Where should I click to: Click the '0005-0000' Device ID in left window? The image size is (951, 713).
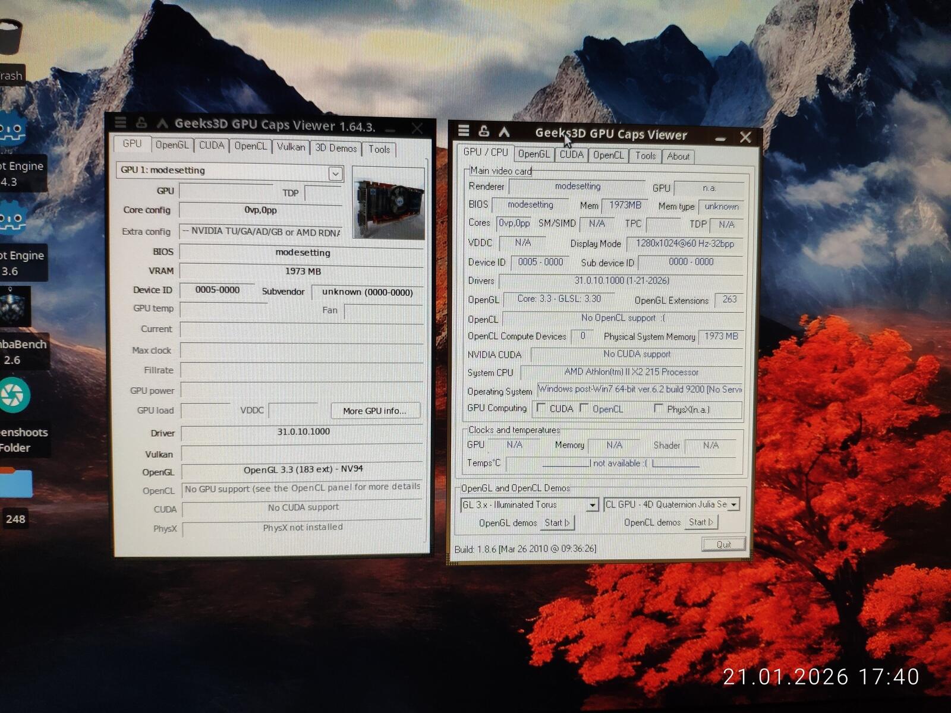[218, 290]
